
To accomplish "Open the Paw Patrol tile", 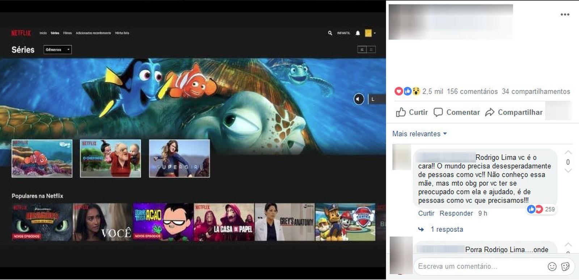I will tap(345, 222).
